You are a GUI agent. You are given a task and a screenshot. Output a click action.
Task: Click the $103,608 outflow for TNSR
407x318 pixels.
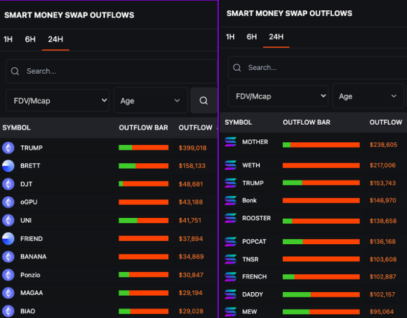383,259
